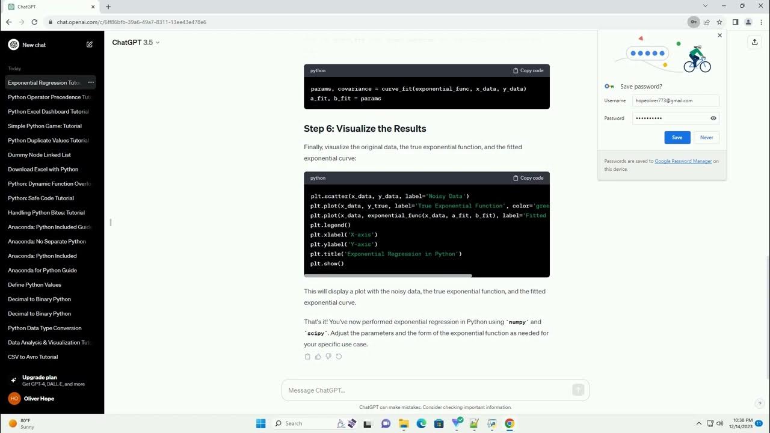Select the ChatGPT browser tab

tap(51, 7)
